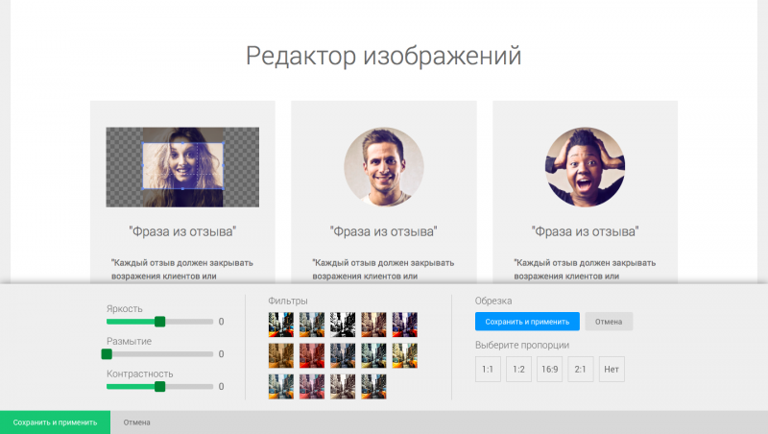This screenshot has width=768, height=434.
Task: Click the Яркость slider handle
Action: point(160,322)
